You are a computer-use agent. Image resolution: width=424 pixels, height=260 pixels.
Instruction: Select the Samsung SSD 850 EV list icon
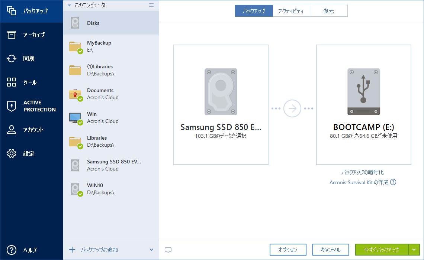coord(75,165)
